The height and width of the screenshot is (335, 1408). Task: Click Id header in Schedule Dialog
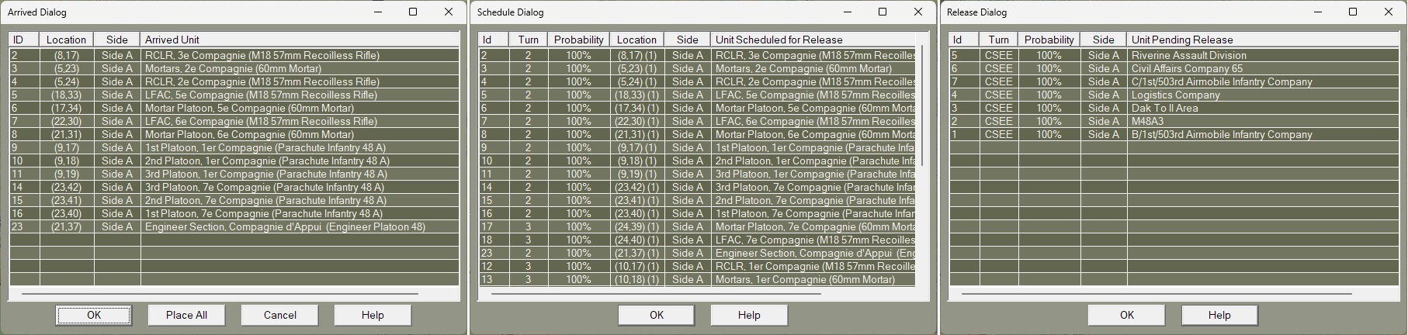click(494, 40)
